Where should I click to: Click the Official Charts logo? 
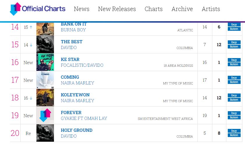(37, 9)
